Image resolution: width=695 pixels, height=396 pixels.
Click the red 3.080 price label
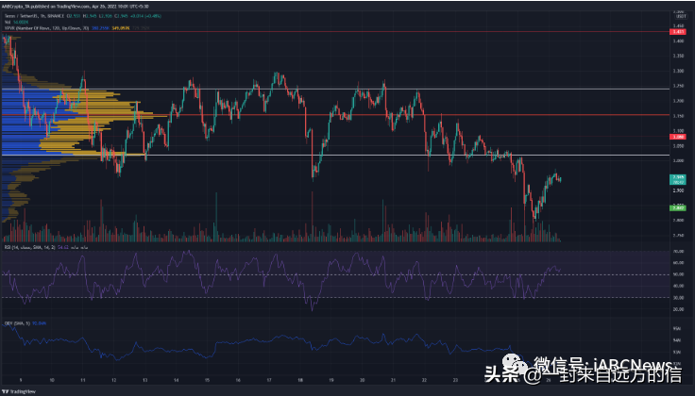point(678,137)
